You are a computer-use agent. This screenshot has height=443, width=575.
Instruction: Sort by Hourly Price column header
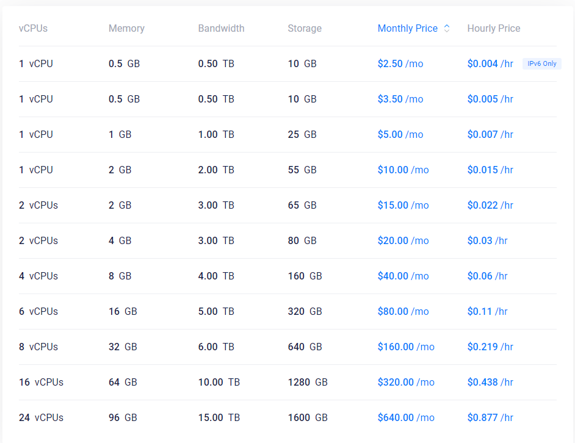click(494, 28)
